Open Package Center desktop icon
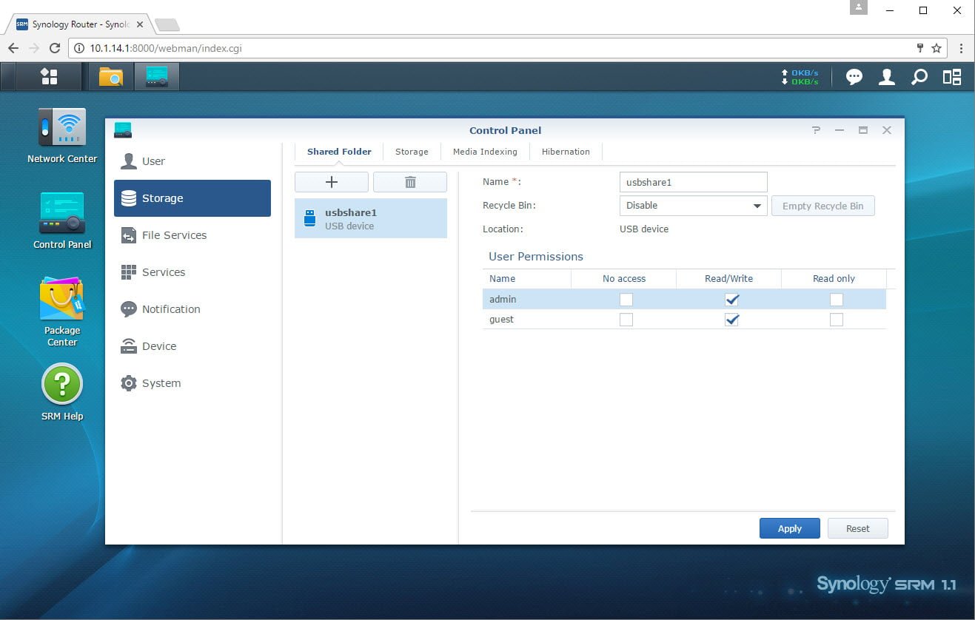The height and width of the screenshot is (620, 975). 62,312
